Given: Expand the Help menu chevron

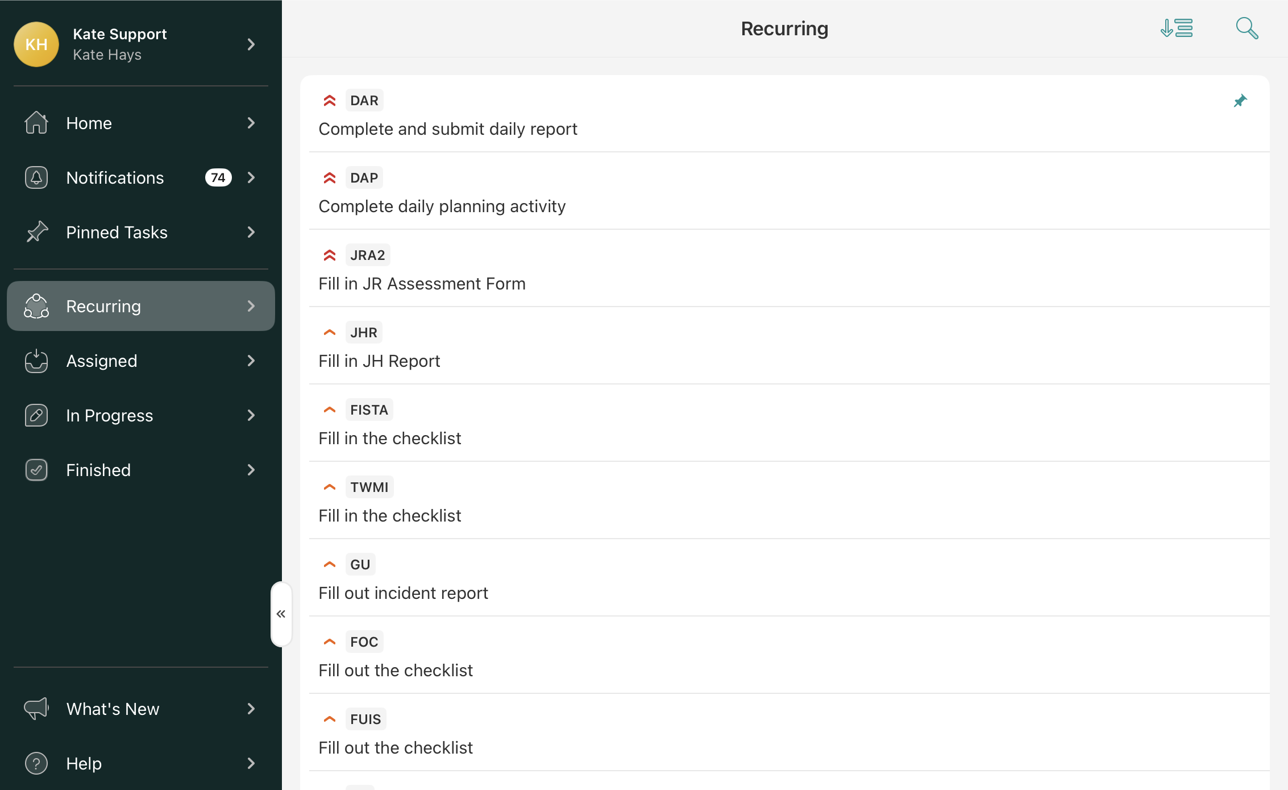Looking at the screenshot, I should point(251,763).
